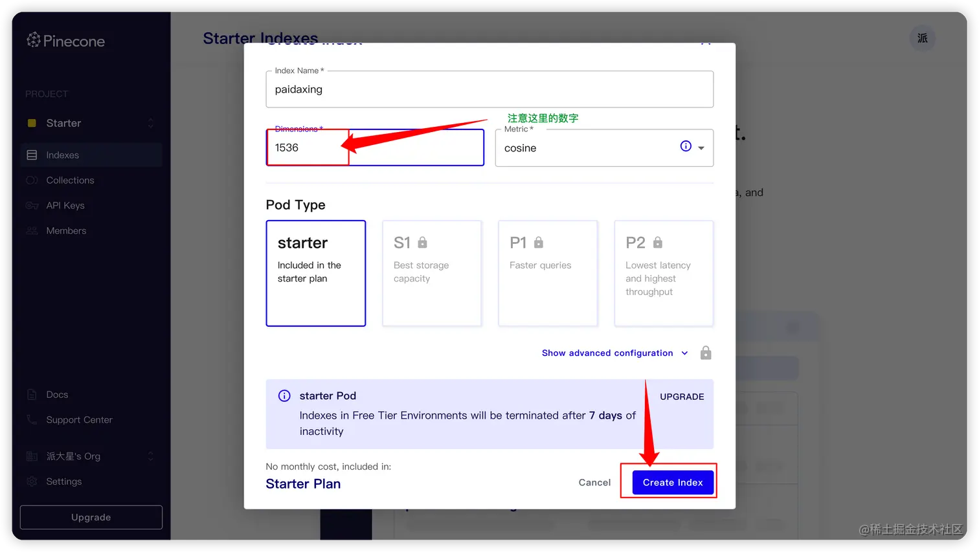Click the Settings gear icon
The height and width of the screenshot is (552, 979).
(32, 481)
